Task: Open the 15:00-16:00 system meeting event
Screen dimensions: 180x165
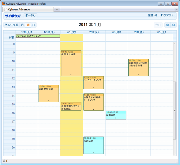Action: tap(71, 106)
